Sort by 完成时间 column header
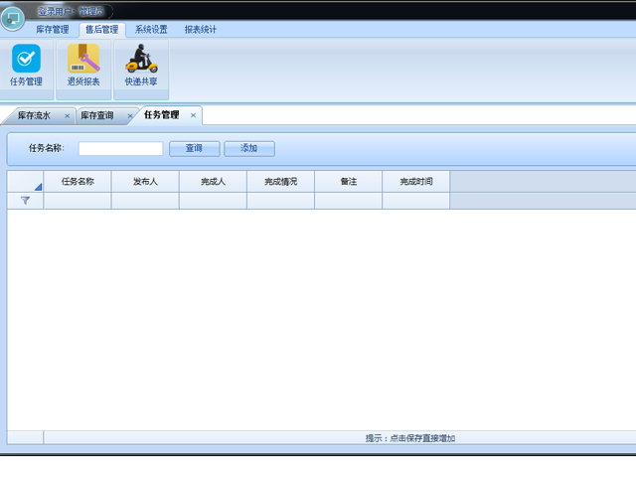 (x=415, y=182)
